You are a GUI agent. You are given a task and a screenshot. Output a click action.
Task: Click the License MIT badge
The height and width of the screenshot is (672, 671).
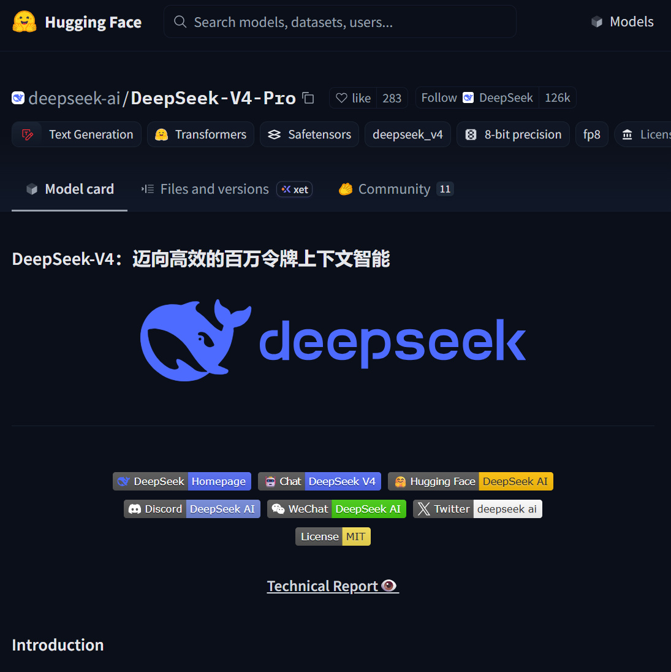coord(333,536)
